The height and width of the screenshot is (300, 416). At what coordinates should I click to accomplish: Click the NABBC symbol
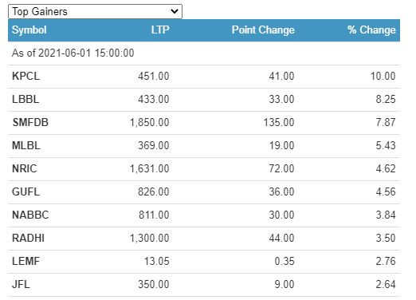[x=30, y=215]
